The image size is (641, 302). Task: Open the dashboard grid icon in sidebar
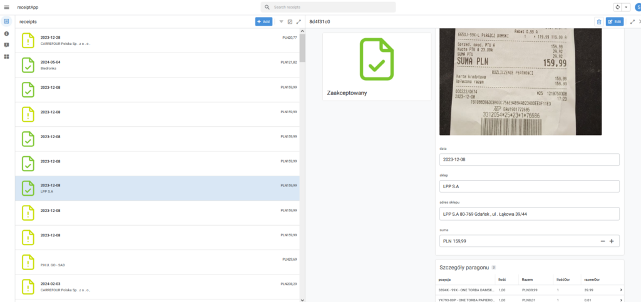click(6, 57)
